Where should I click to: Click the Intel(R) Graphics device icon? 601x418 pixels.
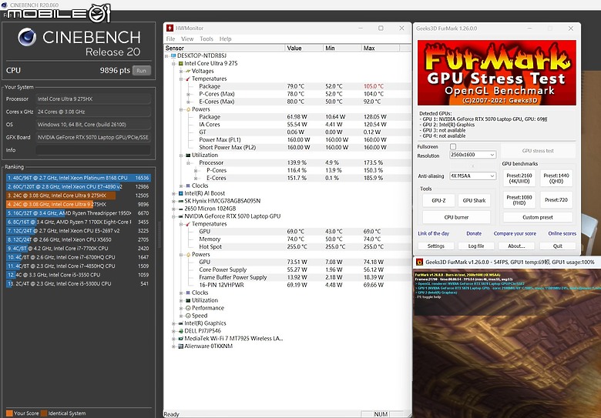pos(180,323)
